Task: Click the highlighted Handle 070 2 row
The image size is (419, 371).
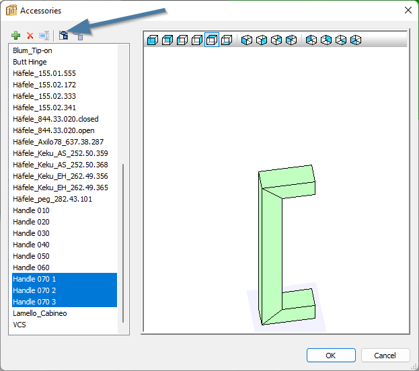Action: tap(65, 290)
